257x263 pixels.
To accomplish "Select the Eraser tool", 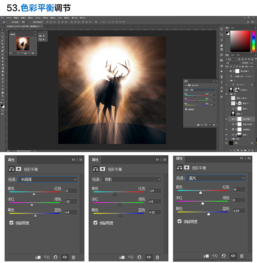I will (x=3, y=65).
